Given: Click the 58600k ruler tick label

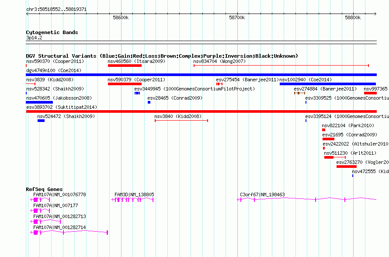Looking at the screenshot, I should pos(121,17).
